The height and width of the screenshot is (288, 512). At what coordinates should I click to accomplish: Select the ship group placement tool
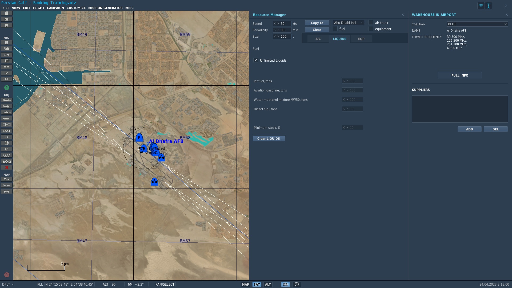coord(7,112)
